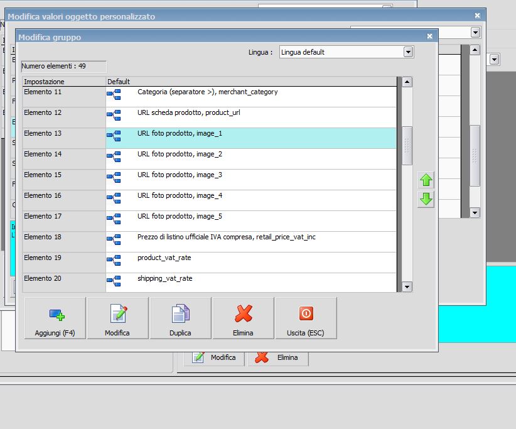Close the Modifica gruppo dialog

(x=429, y=36)
